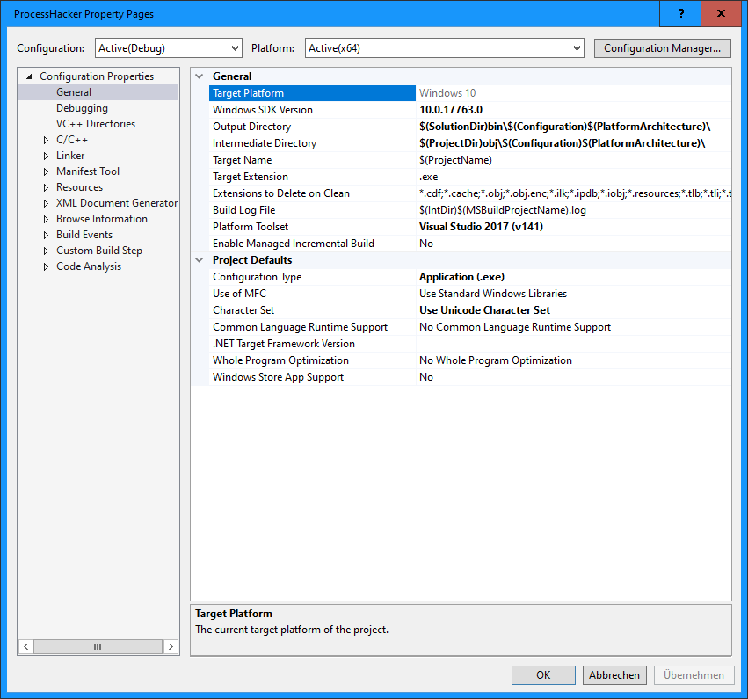Select Debugging in the properties tree
This screenshot has height=699, width=748.
tap(82, 108)
